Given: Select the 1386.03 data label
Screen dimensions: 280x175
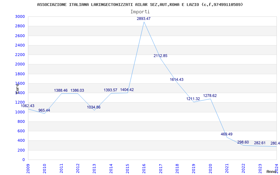Looking at the screenshot, I should (77, 91).
